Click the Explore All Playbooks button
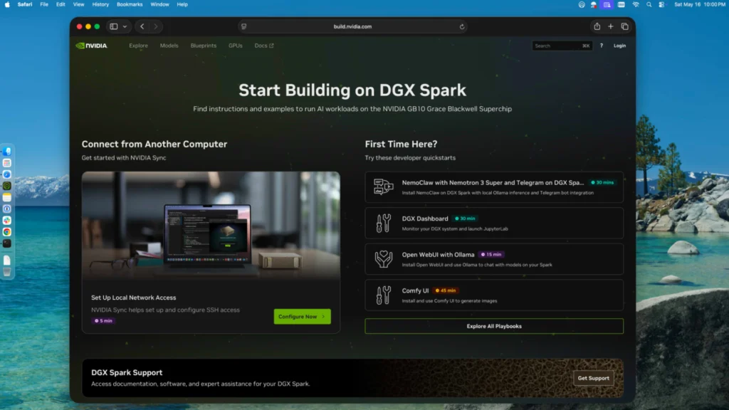 coord(494,326)
